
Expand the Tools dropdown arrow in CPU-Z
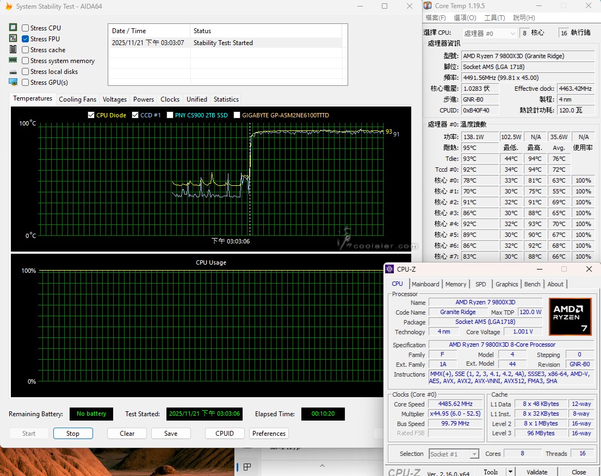click(x=510, y=472)
